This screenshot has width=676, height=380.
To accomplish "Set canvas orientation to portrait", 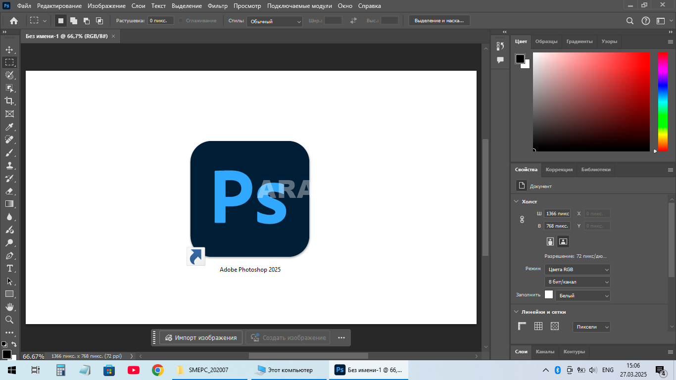I will [550, 241].
